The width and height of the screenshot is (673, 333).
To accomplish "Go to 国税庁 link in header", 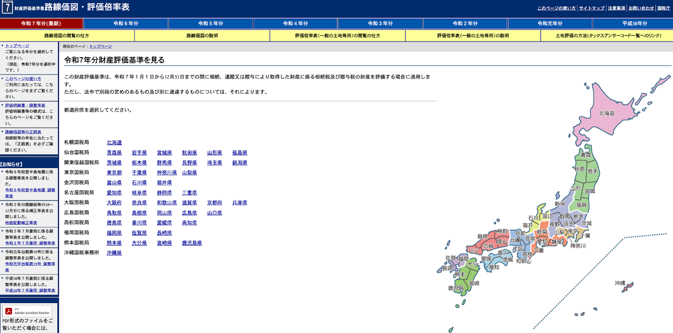I will pos(664,8).
